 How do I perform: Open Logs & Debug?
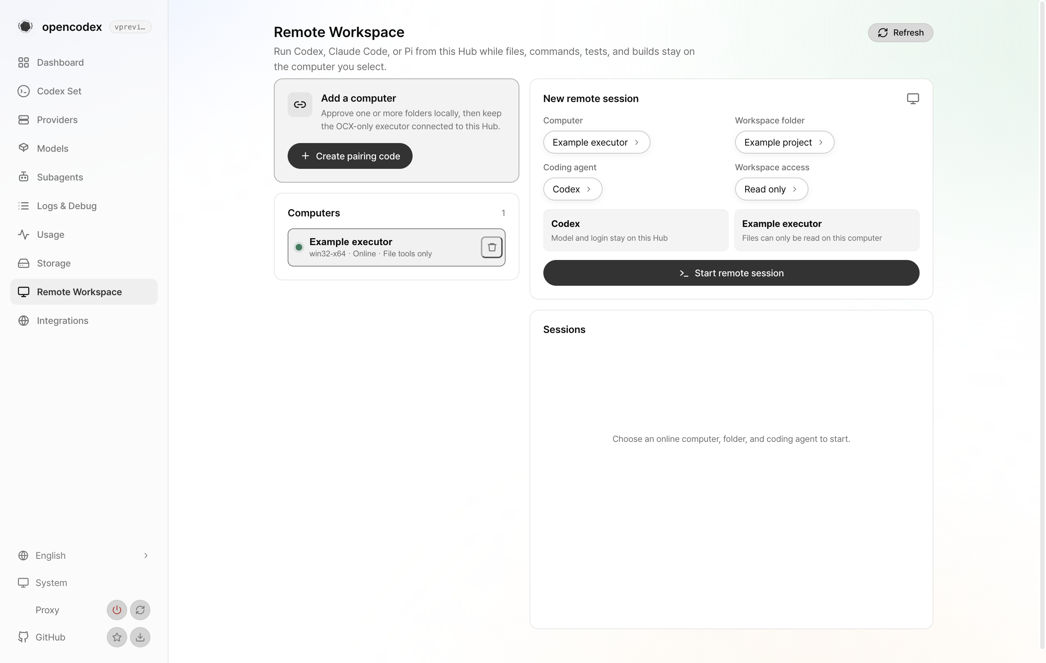click(x=84, y=206)
